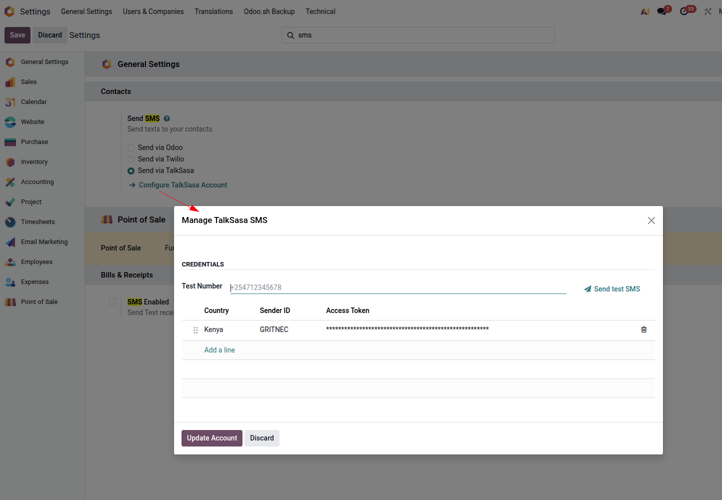Open the Users & Companies menu
722x500 pixels.
point(153,11)
